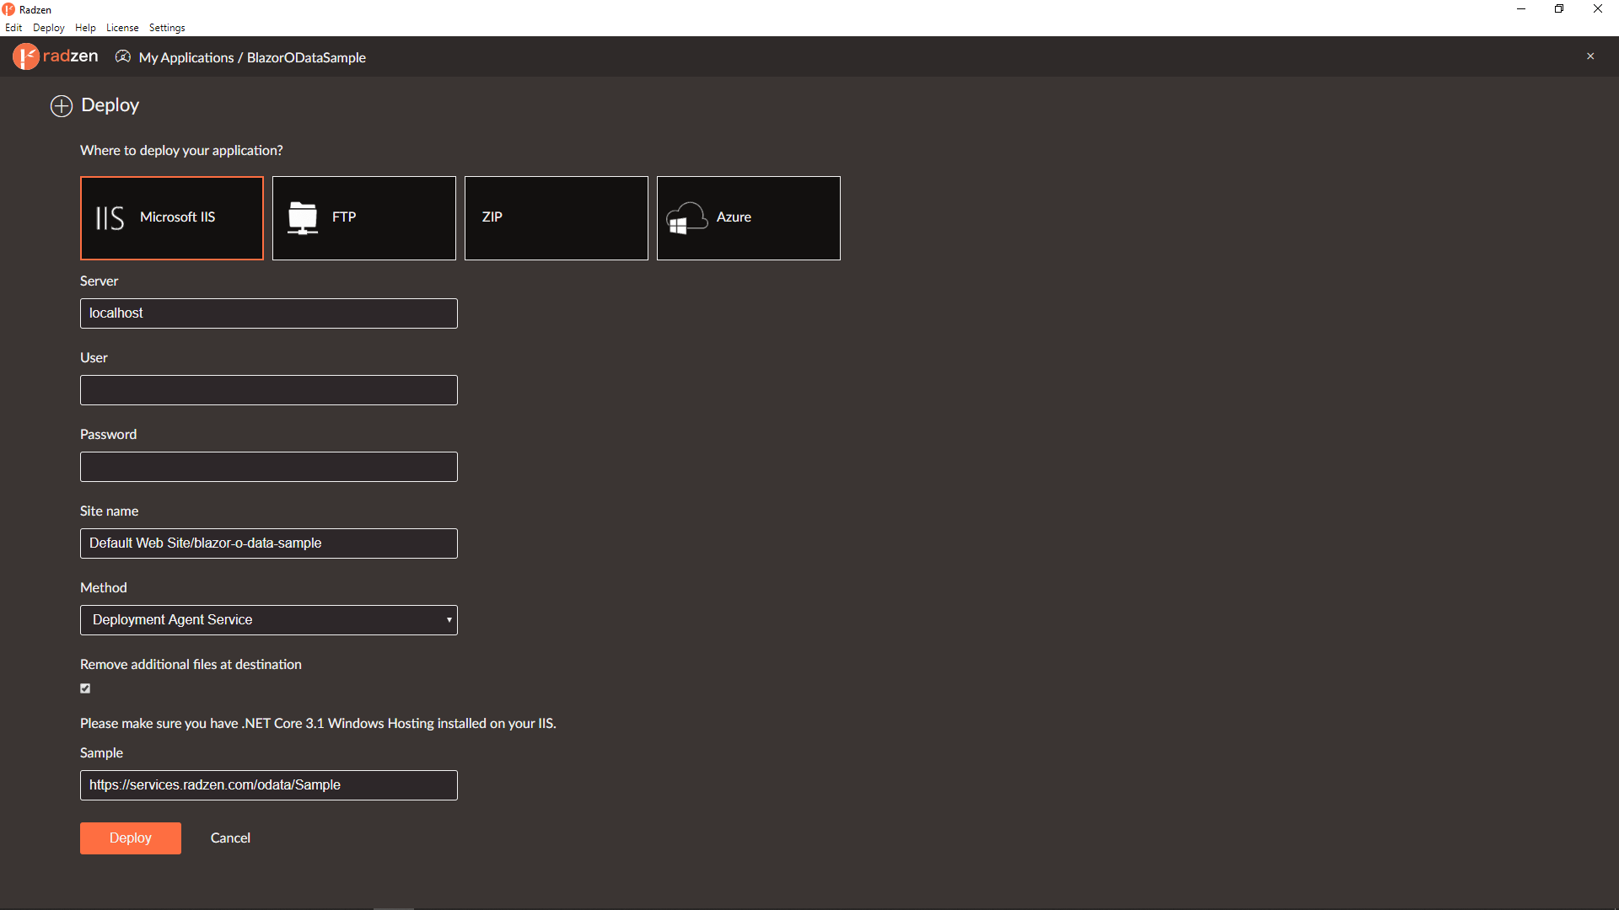
Task: Open the dashboard gauge icon beside My Applications
Action: tap(123, 56)
